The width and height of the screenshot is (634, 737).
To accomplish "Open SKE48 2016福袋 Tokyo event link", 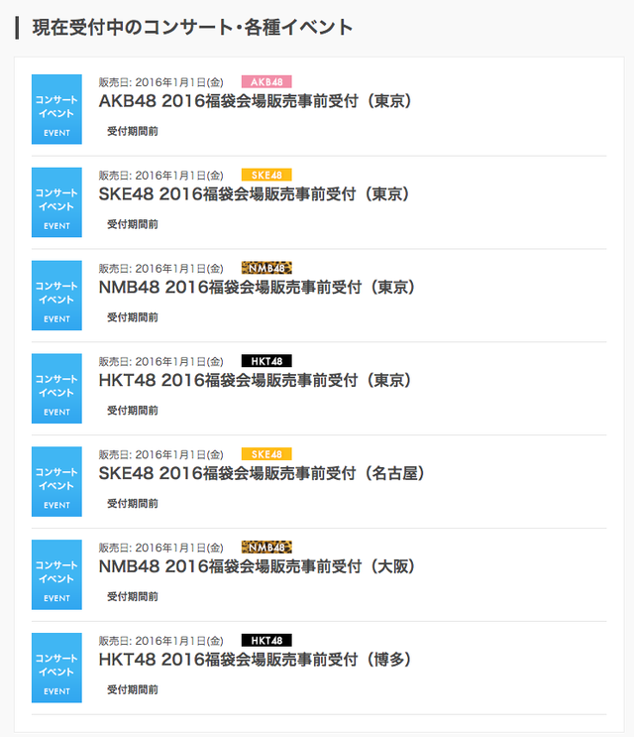I will point(254,194).
